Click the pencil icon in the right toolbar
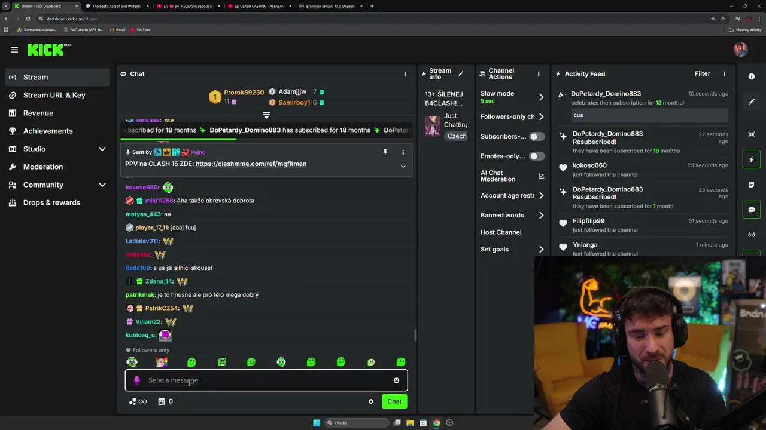 pos(752,102)
